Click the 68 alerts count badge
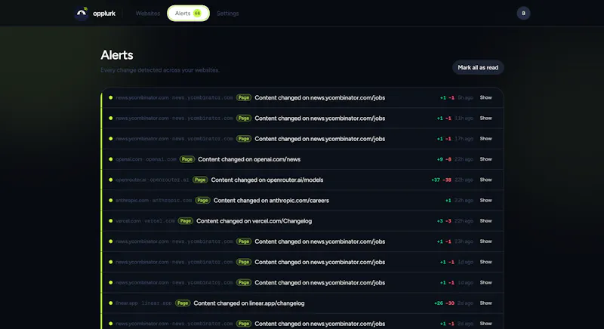The width and height of the screenshot is (604, 329). 197,14
